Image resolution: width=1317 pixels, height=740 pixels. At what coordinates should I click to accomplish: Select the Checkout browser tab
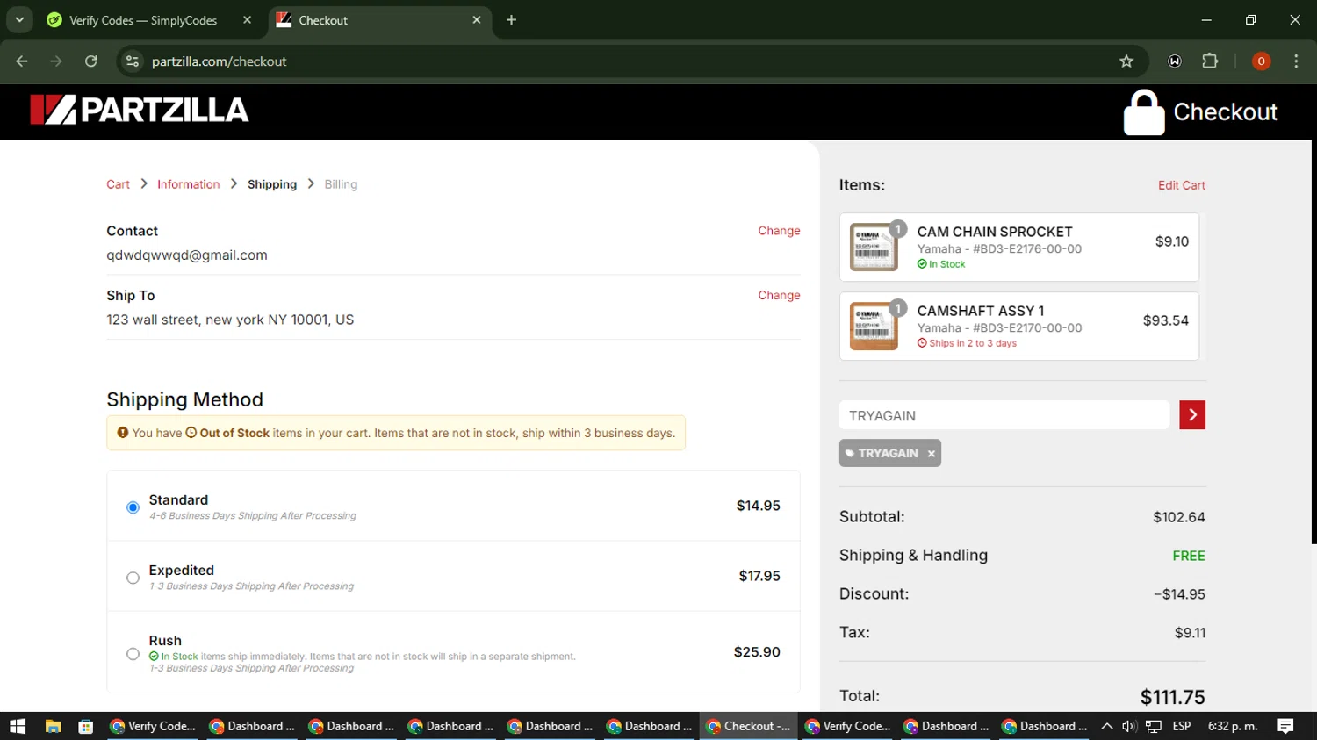tap(379, 20)
